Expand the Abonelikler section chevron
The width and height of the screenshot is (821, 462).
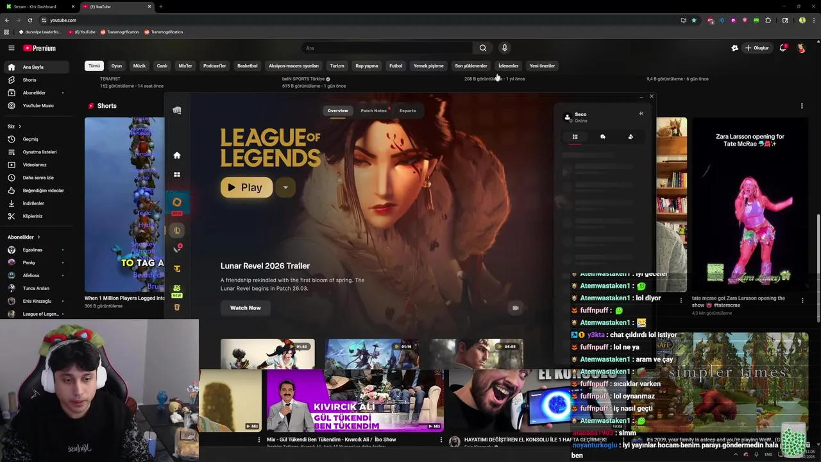[x=38, y=237]
